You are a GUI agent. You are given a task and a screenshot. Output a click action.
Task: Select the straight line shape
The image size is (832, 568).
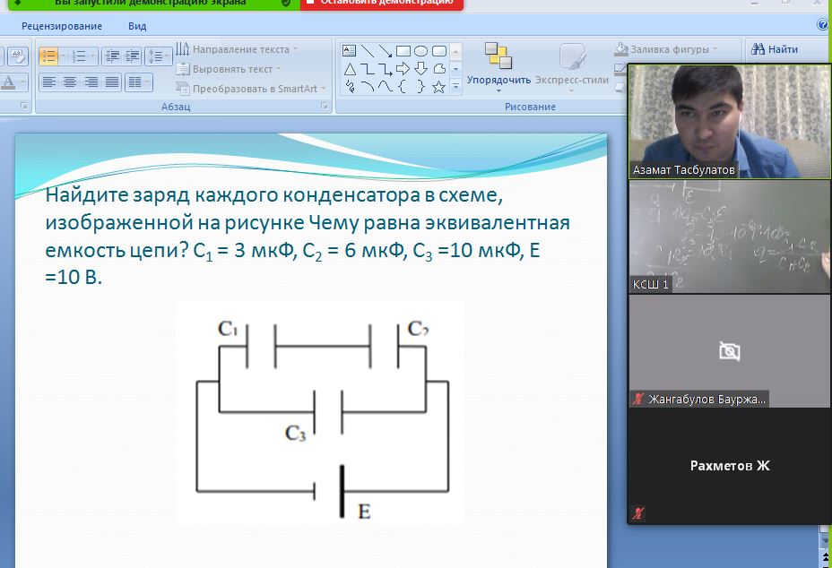[x=368, y=51]
